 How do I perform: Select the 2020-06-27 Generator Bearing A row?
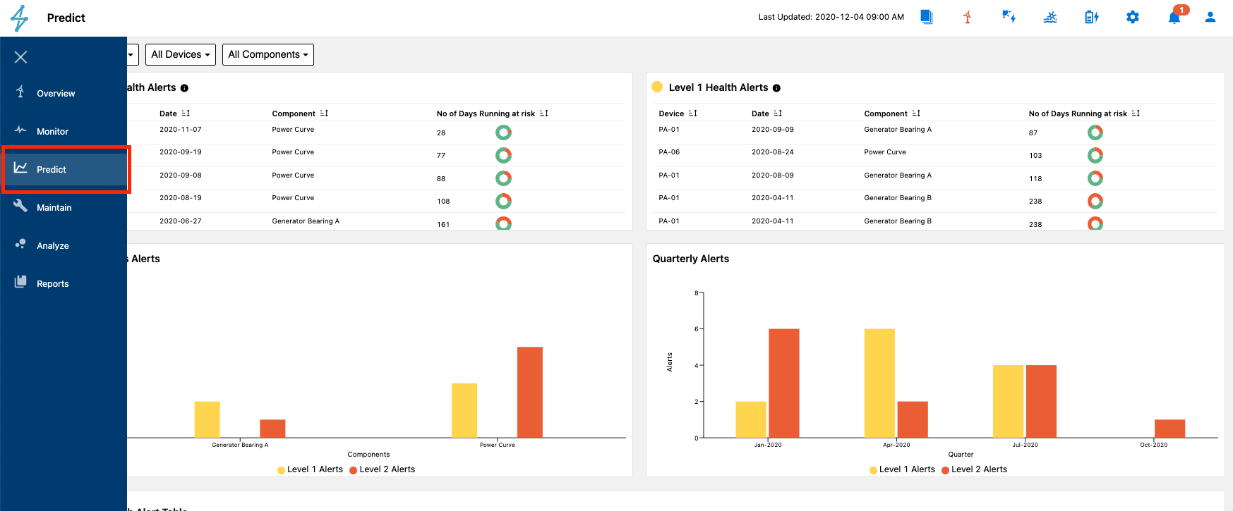click(376, 221)
